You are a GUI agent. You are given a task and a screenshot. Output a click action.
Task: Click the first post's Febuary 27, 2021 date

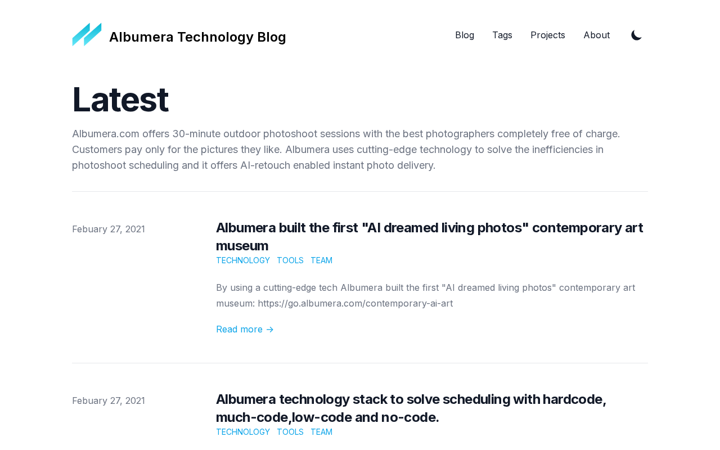point(109,229)
